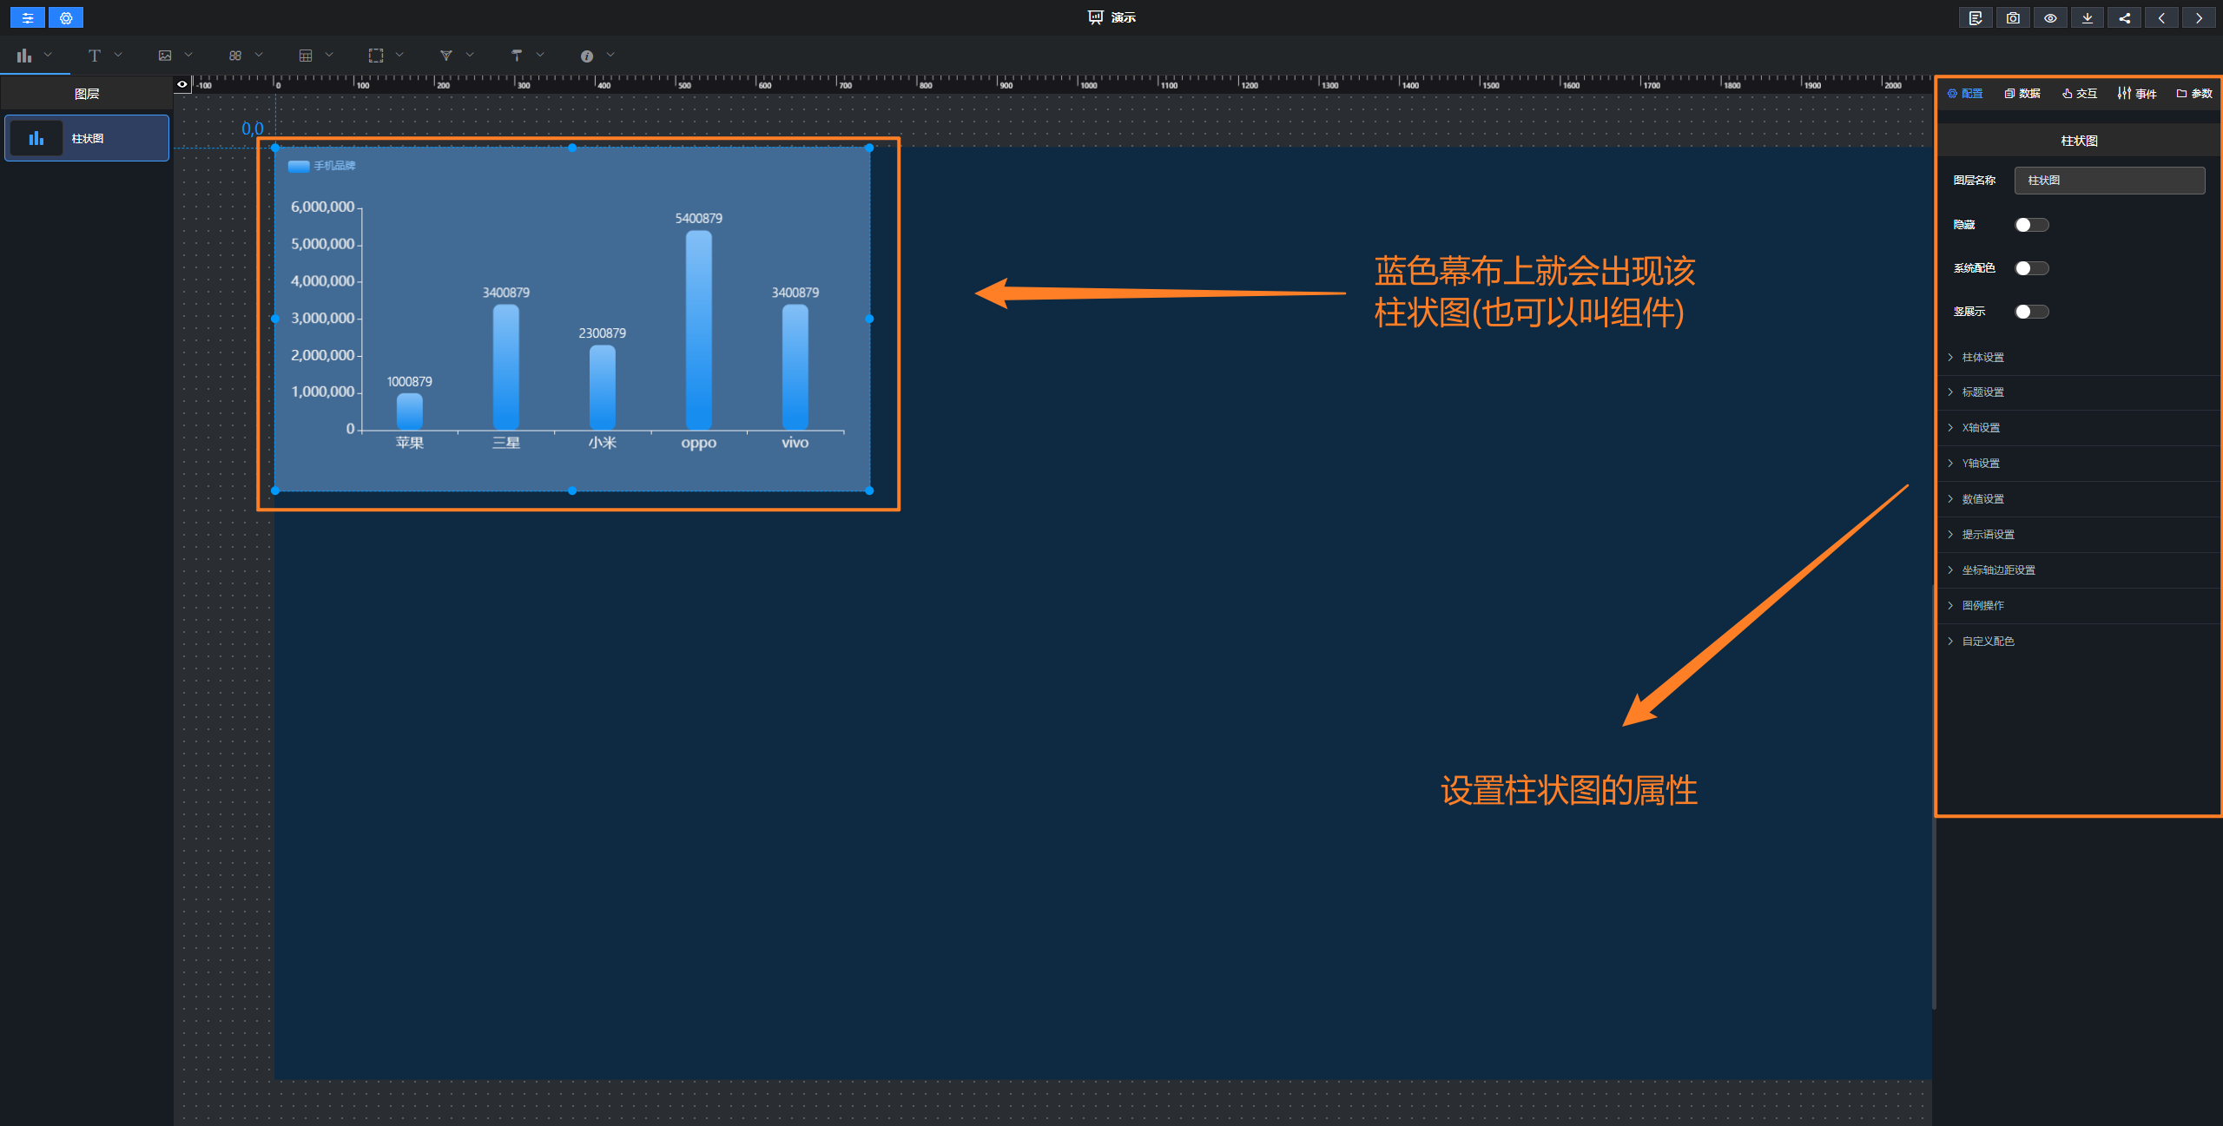Click the image component icon in toolbar
The width and height of the screenshot is (2223, 1126).
[165, 56]
